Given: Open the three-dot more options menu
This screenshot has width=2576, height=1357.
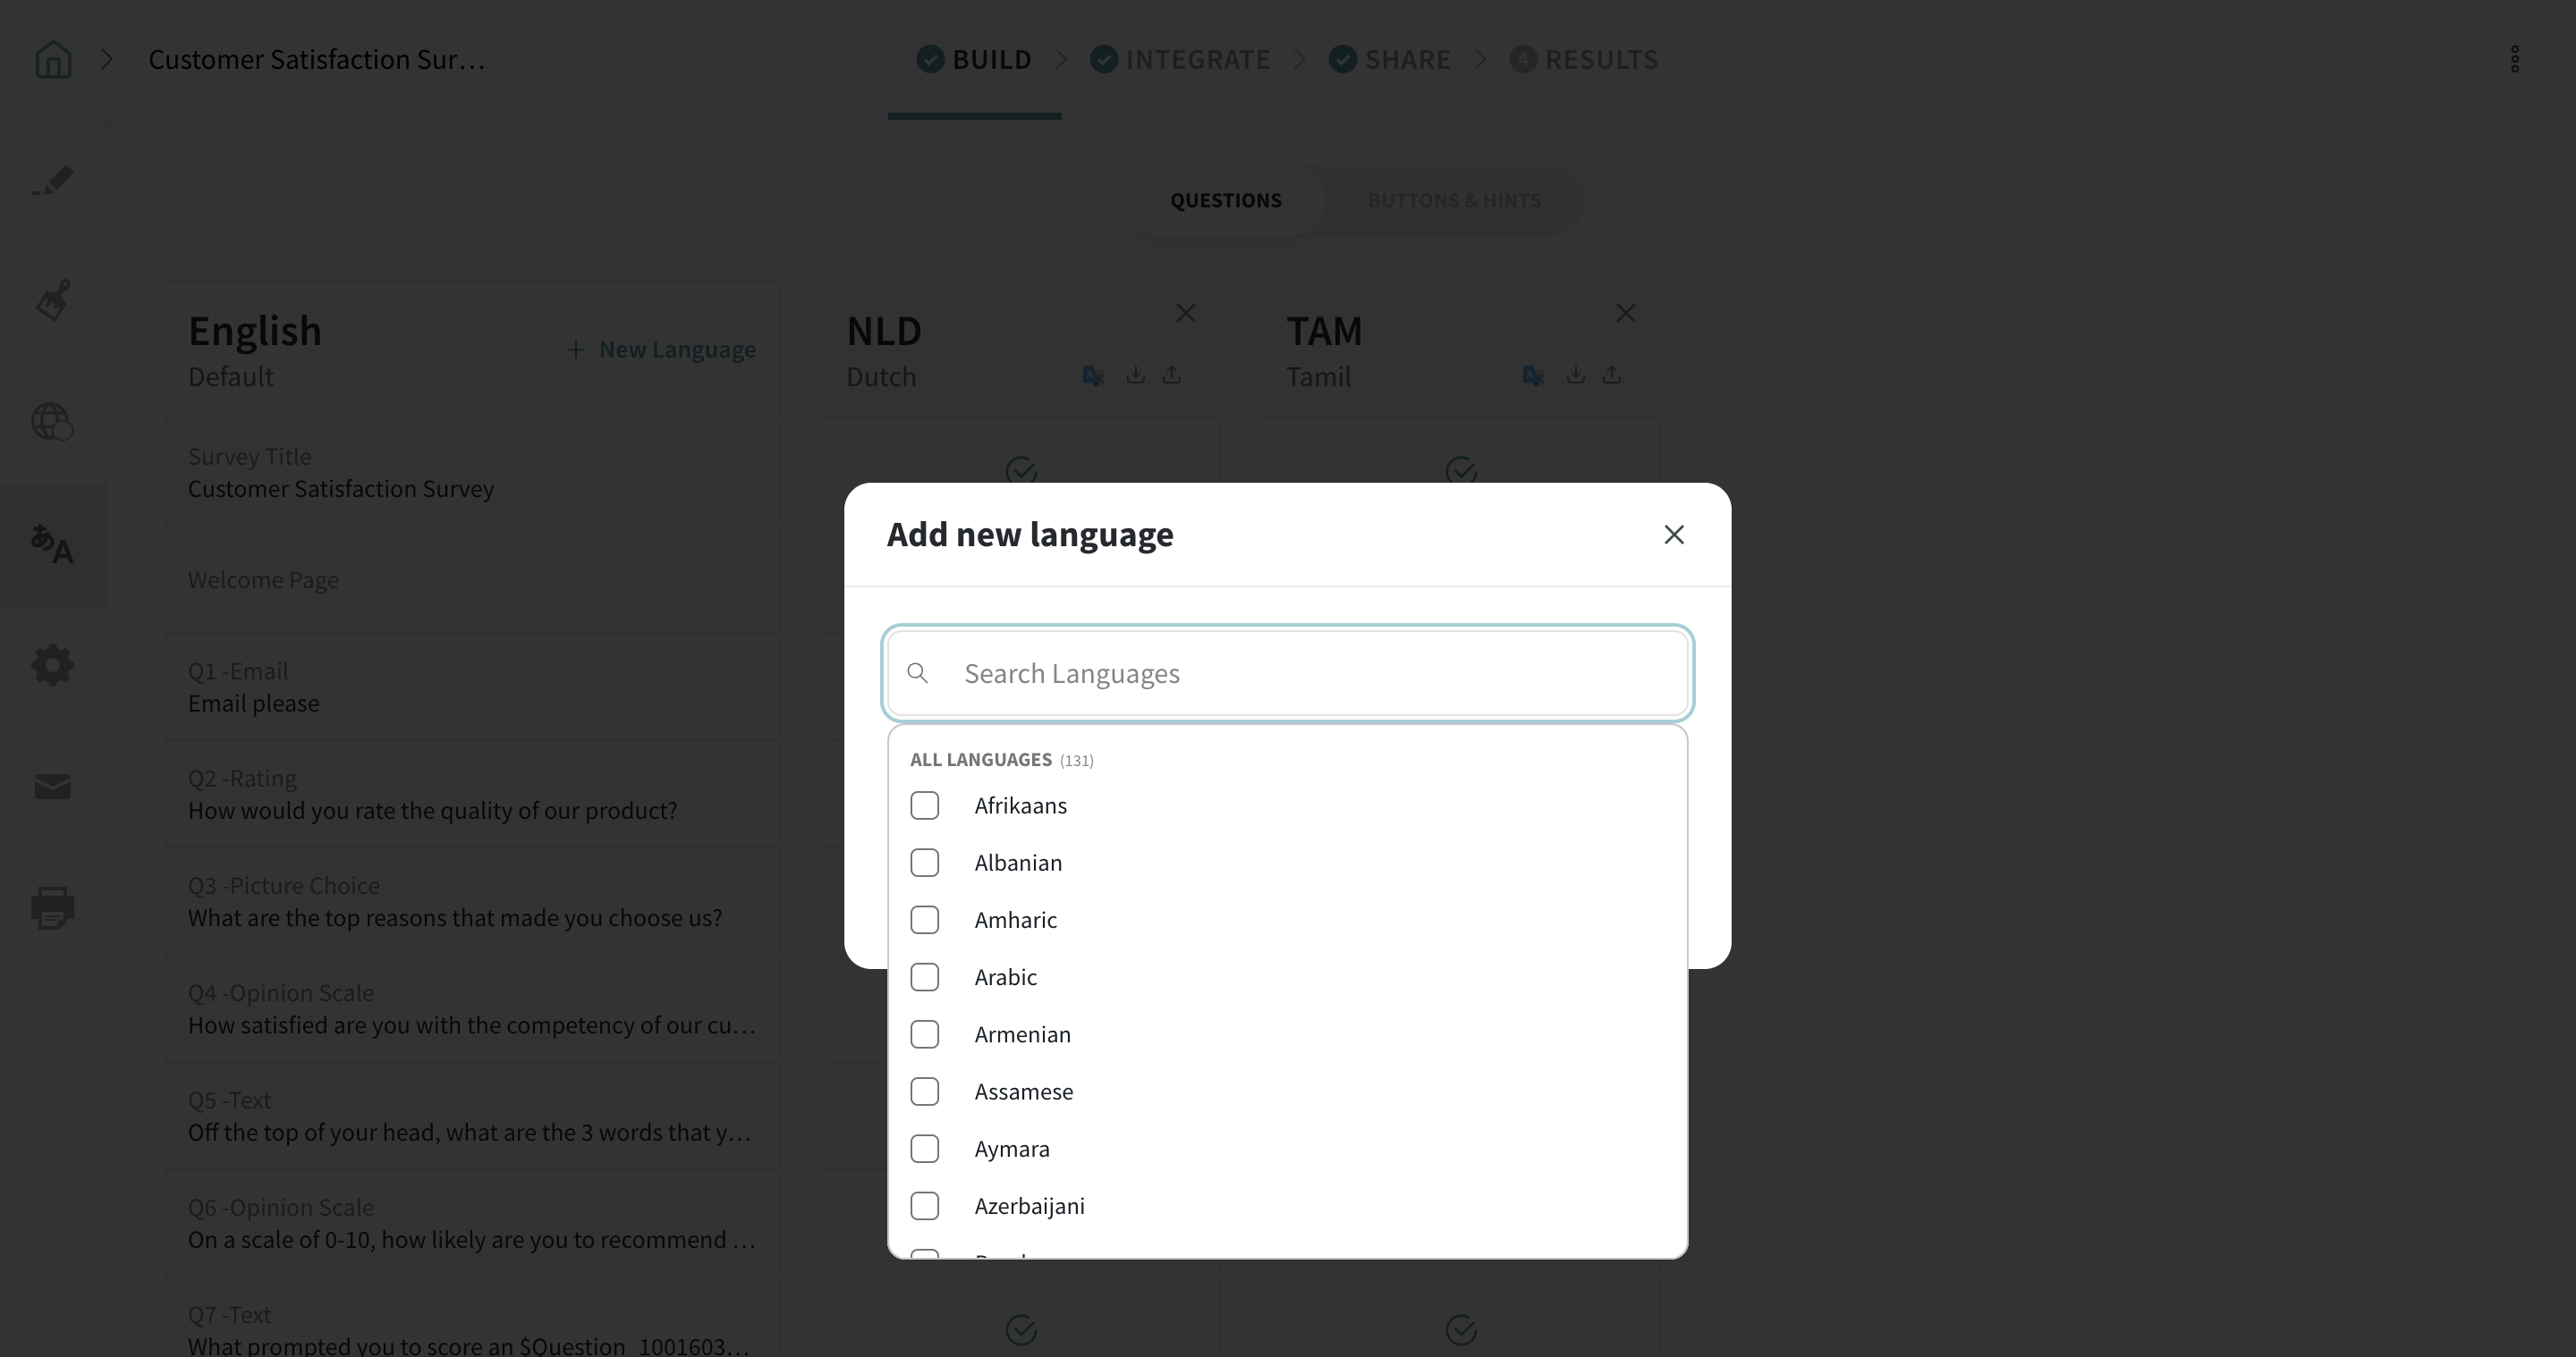Looking at the screenshot, I should [2514, 60].
